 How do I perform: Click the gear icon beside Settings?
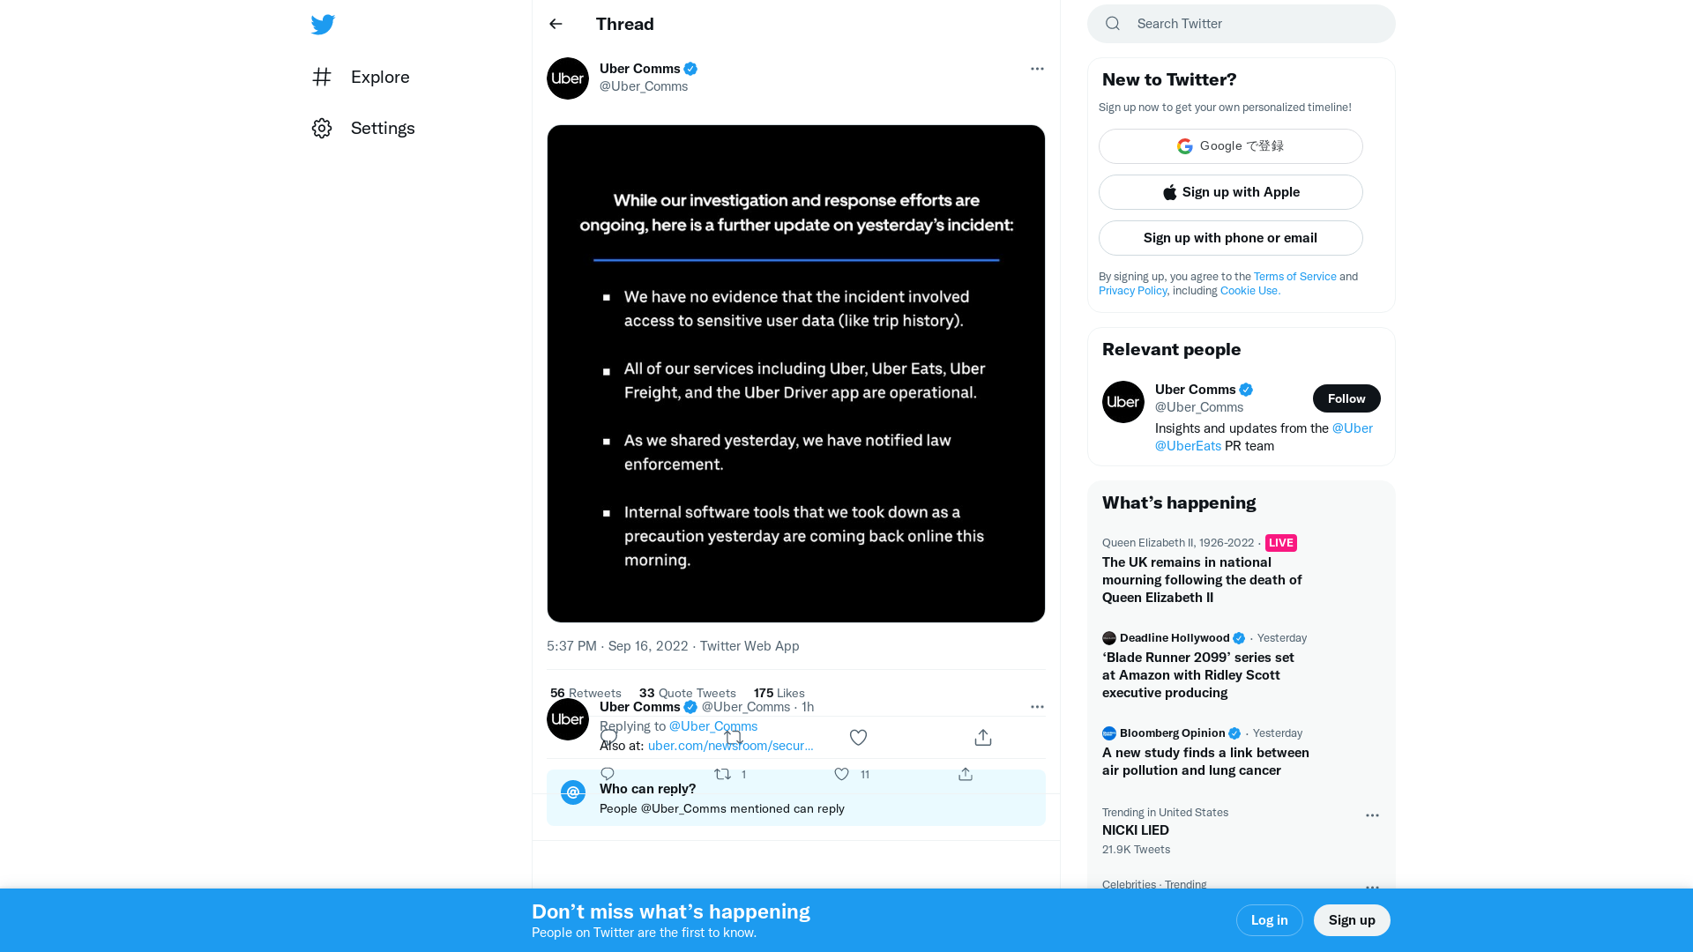(x=322, y=128)
